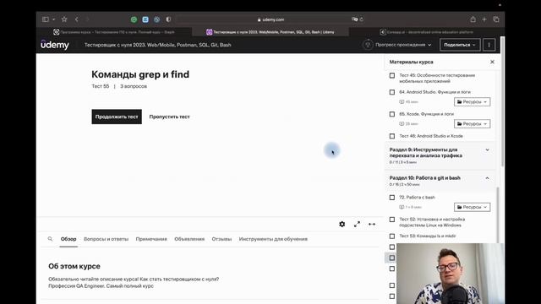Click the translate icon in address bar
Image resolution: width=541 pixels, height=304 pixels.
354,19
